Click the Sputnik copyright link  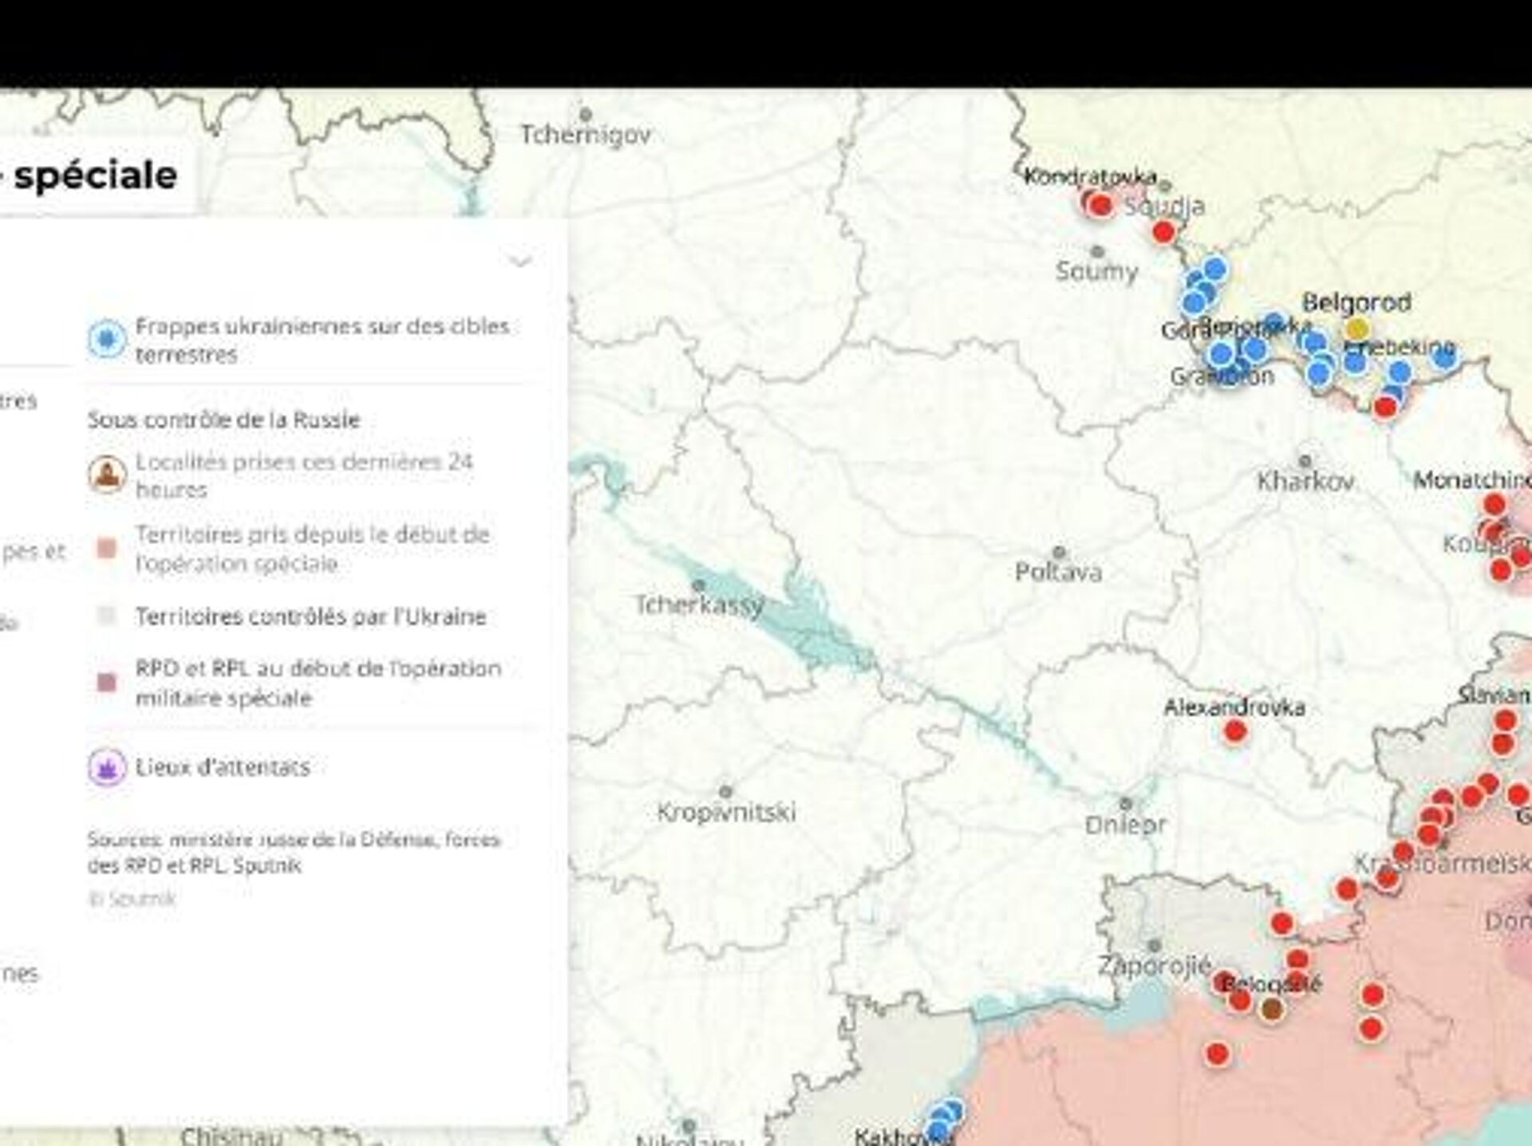click(x=132, y=899)
